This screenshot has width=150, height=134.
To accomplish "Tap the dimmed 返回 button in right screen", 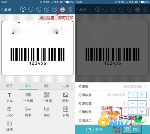I will (81, 9).
